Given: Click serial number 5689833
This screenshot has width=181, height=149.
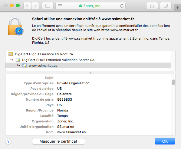Looking at the screenshot, I should 64,99.
